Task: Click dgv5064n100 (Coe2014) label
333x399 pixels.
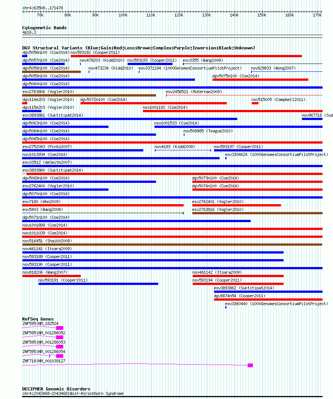Action: 46,131
